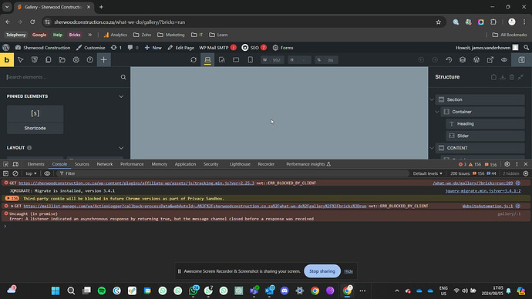This screenshot has height=299, width=532.
Task: Open Bricks settings gear icon
Action: point(76,60)
